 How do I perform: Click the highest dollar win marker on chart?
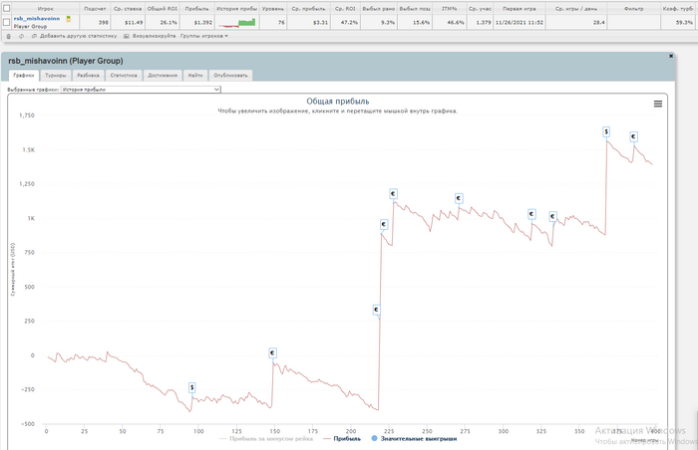click(x=606, y=130)
